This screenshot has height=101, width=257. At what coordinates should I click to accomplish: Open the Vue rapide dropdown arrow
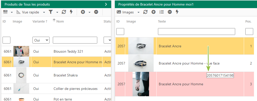(44, 12)
